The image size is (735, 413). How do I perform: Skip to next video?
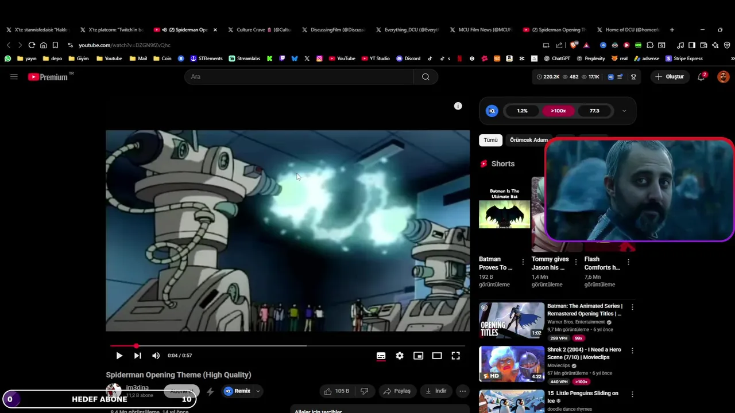[137, 356]
